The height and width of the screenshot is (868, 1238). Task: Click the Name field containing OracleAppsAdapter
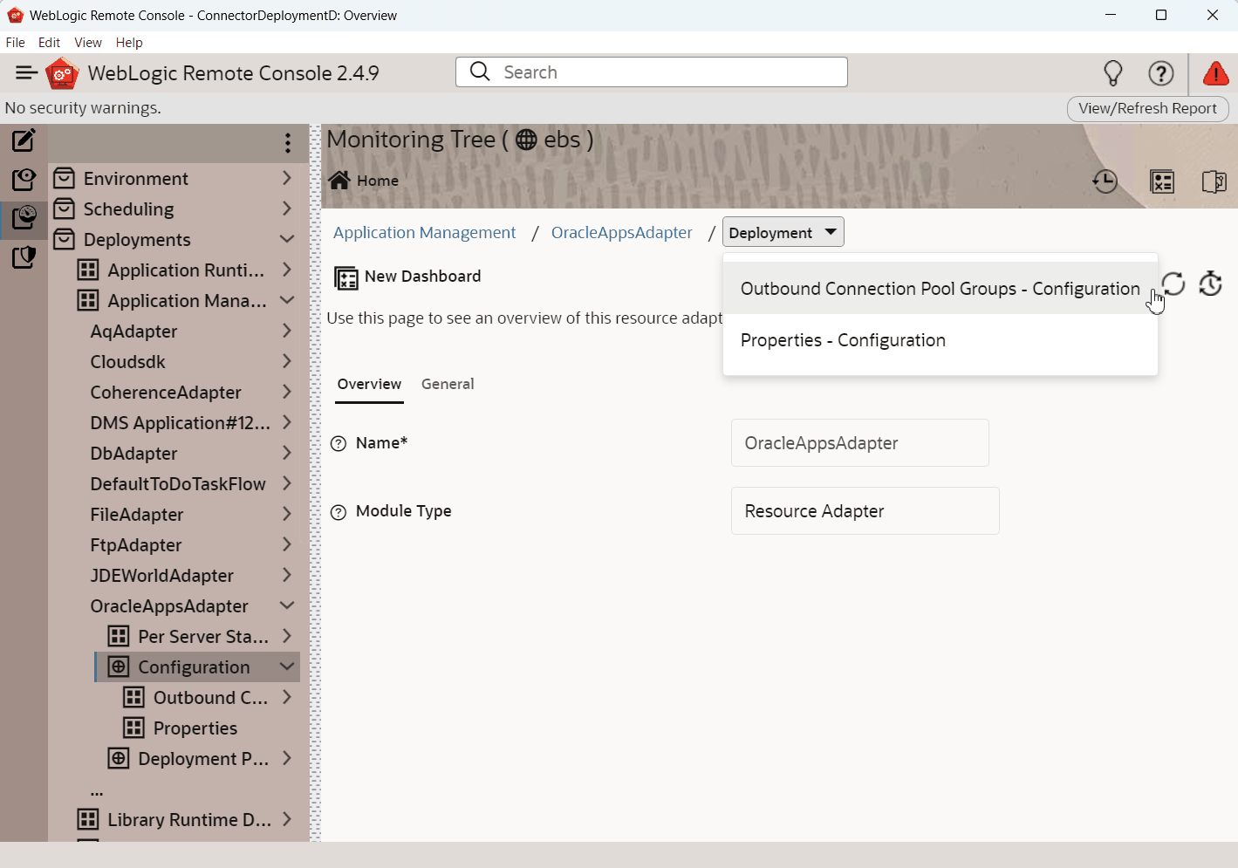click(859, 443)
